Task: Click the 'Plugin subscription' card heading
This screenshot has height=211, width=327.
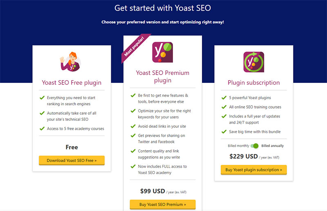Action: [x=253, y=82]
